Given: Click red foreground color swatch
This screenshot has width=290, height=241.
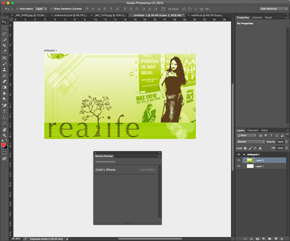Looking at the screenshot, I should (3, 145).
